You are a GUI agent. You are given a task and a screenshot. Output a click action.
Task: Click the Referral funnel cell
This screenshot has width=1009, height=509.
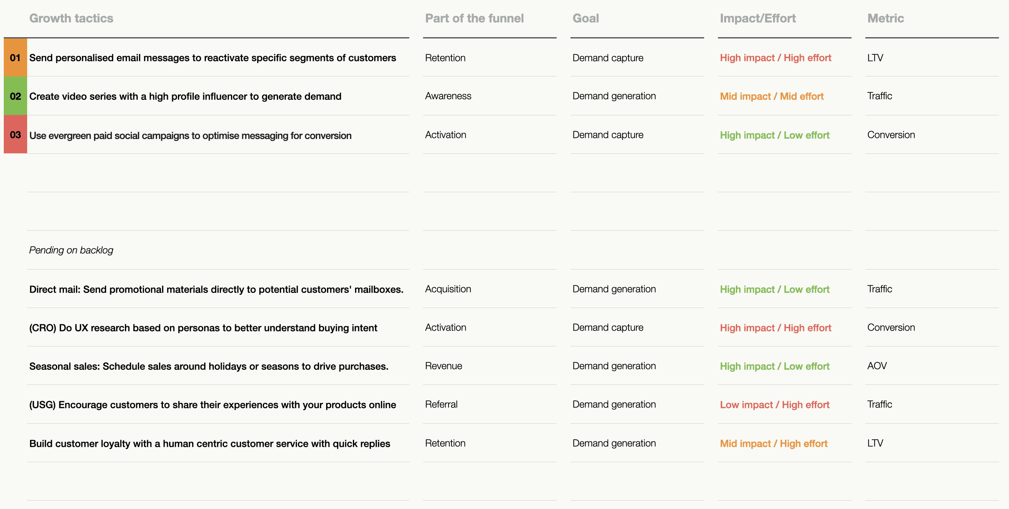click(x=441, y=404)
